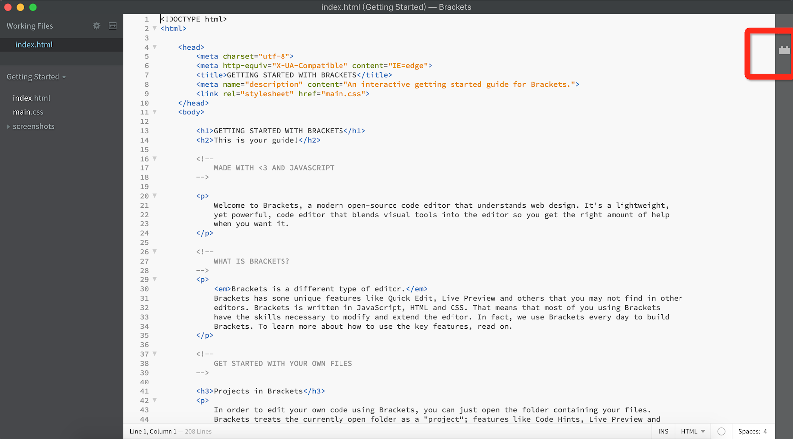The image size is (793, 439).
Task: Open index.html in project tree
Action: coord(32,98)
